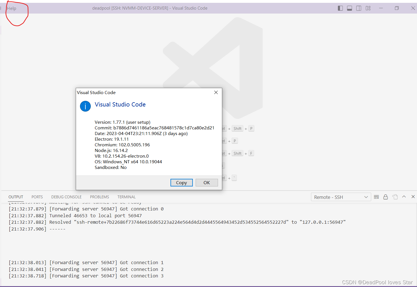The image size is (417, 287).
Task: Toggle the bottom panel layout icon
Action: [x=349, y=8]
